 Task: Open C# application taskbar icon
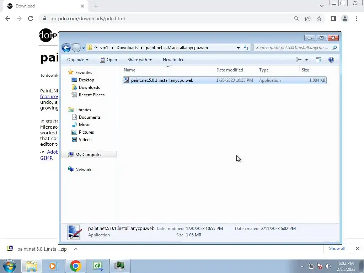click(x=98, y=266)
